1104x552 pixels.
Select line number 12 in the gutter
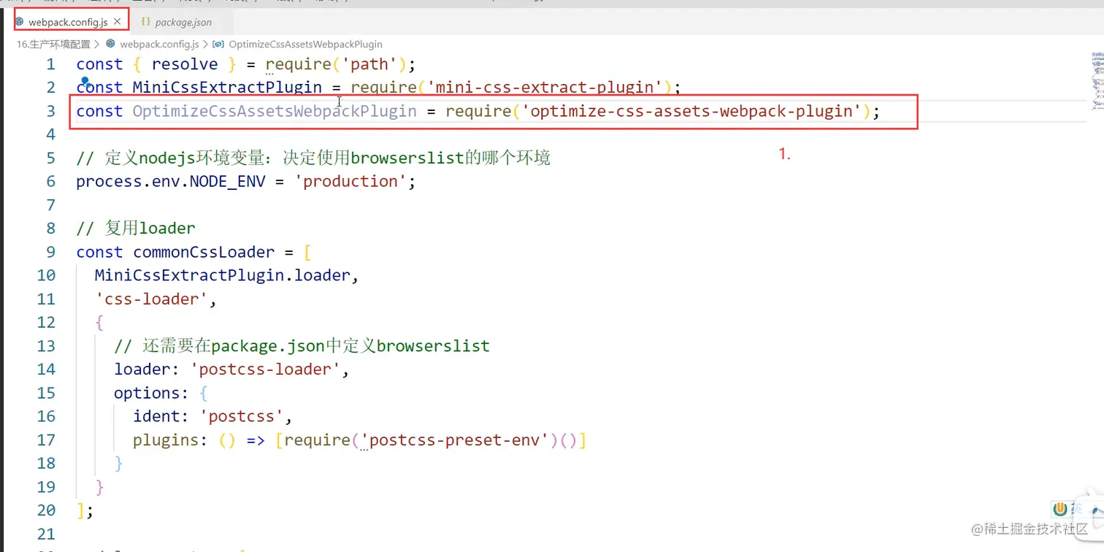pos(46,322)
